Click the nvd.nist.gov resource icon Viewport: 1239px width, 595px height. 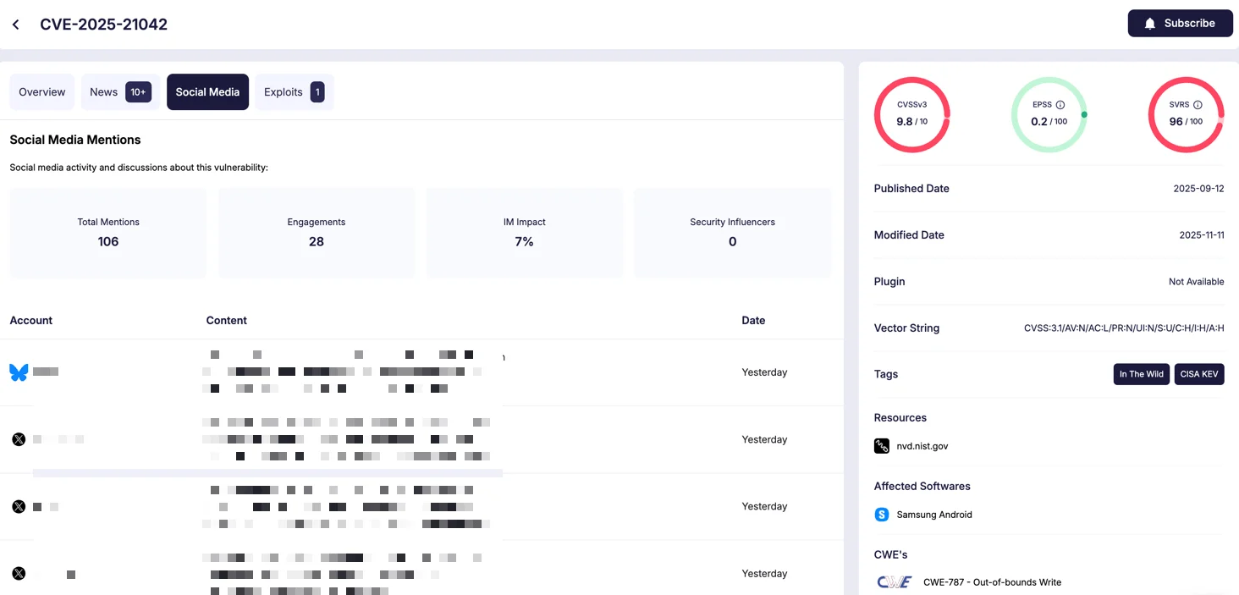pos(882,446)
